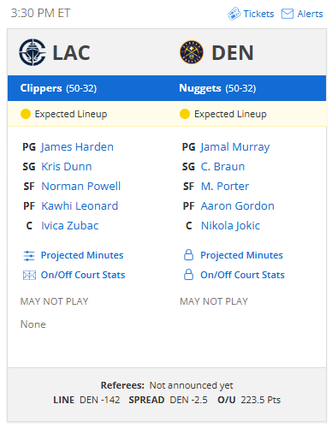Click the Clippers team logo
The image size is (332, 434).
[33, 52]
